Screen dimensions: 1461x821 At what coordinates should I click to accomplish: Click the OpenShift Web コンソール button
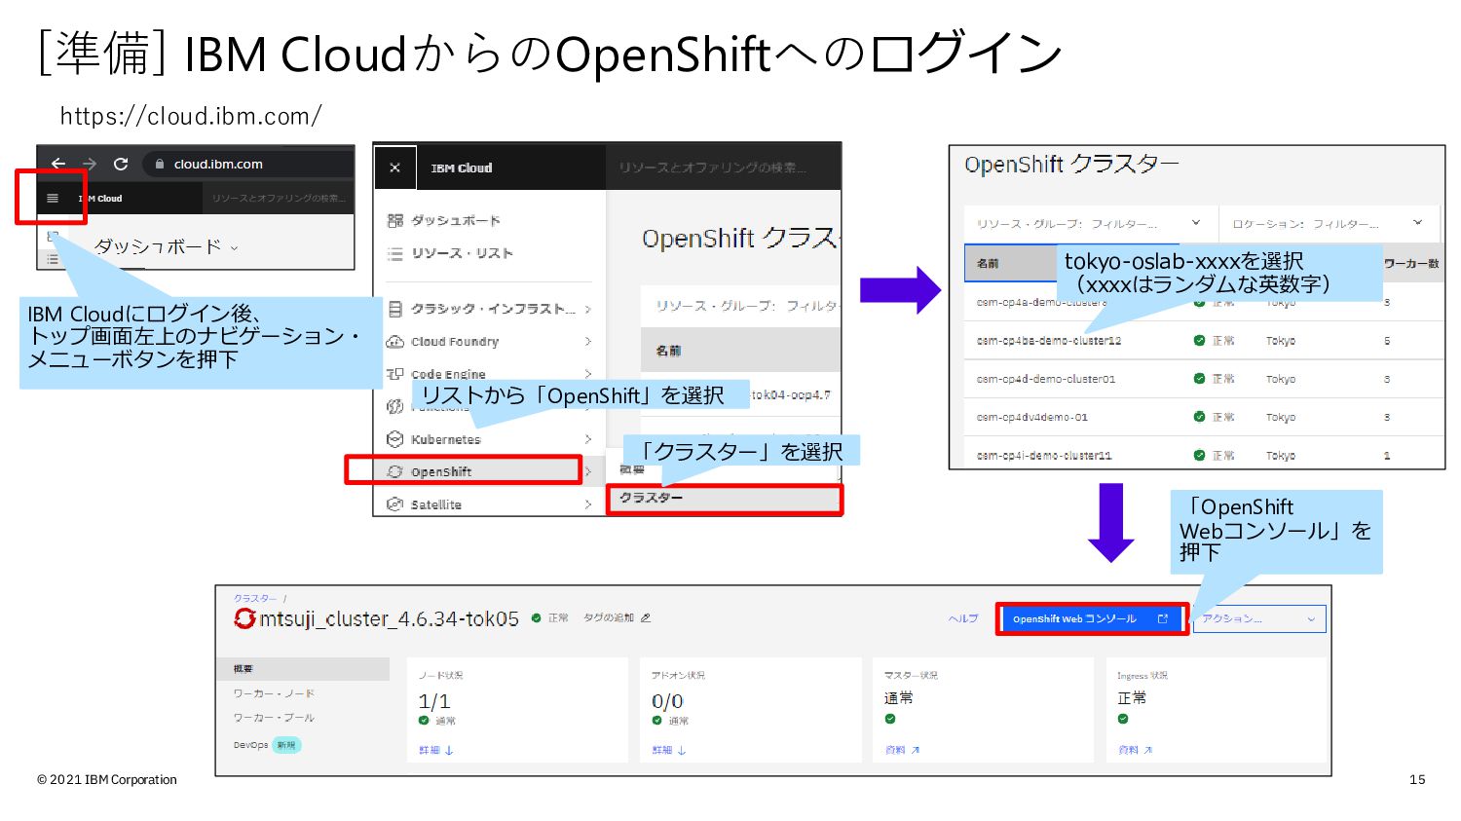(x=1092, y=618)
